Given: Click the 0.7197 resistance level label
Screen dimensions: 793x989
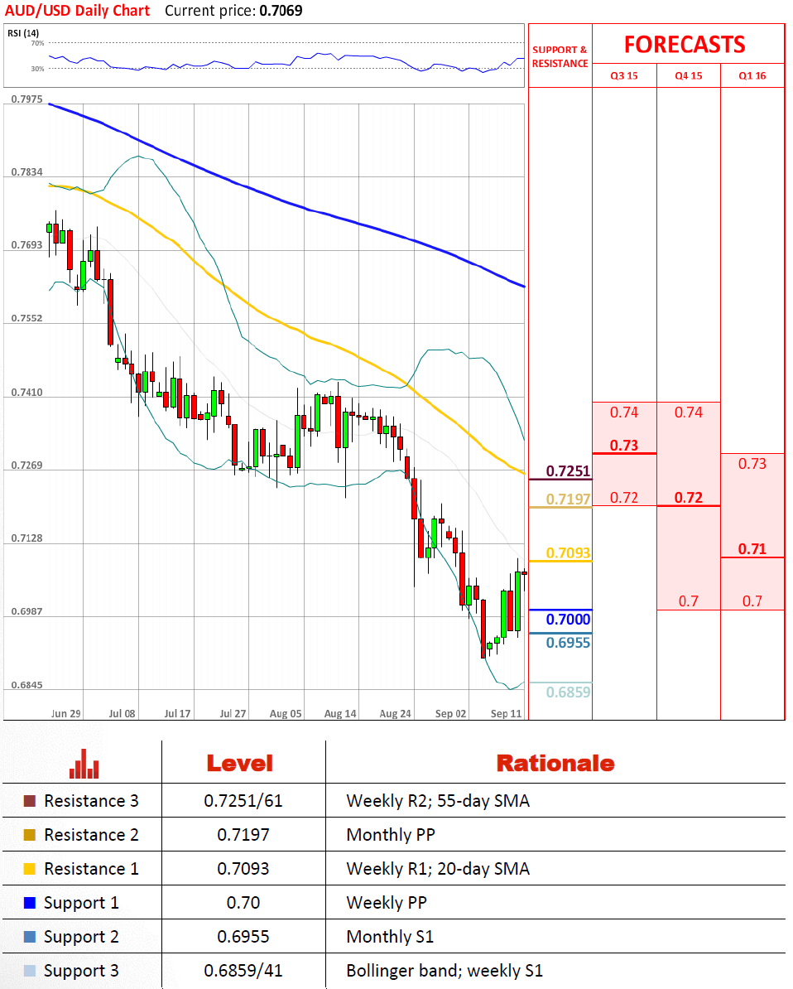Looking at the screenshot, I should 568,499.
